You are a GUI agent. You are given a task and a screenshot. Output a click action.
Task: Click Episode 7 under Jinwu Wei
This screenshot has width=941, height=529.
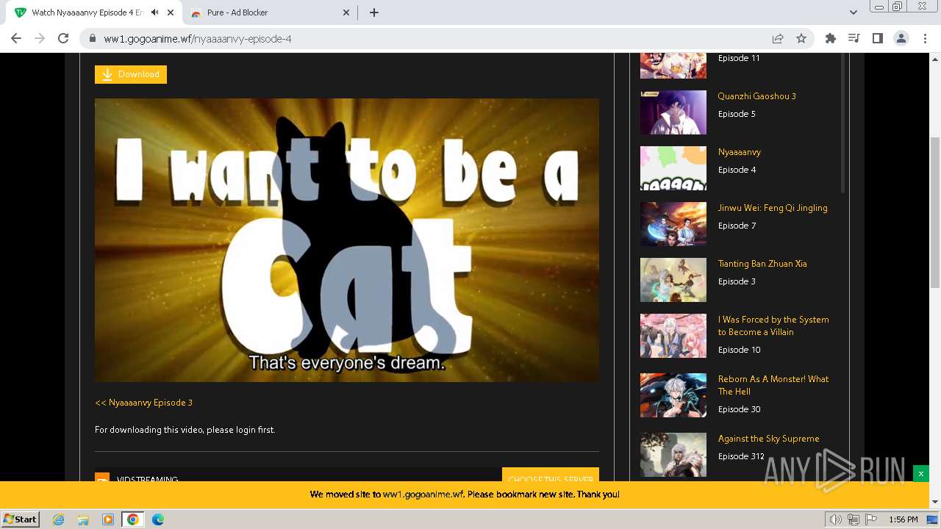pyautogui.click(x=737, y=226)
